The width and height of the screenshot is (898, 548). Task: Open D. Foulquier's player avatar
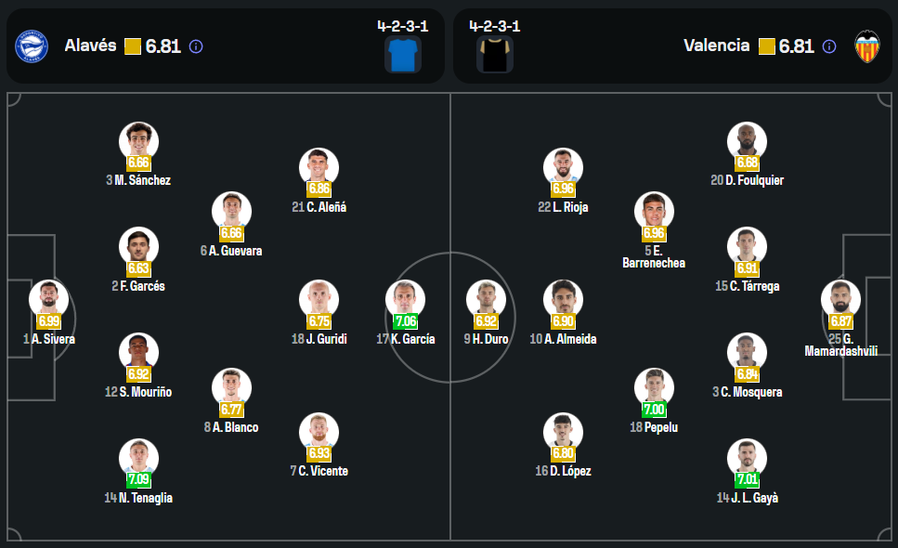pyautogui.click(x=747, y=140)
